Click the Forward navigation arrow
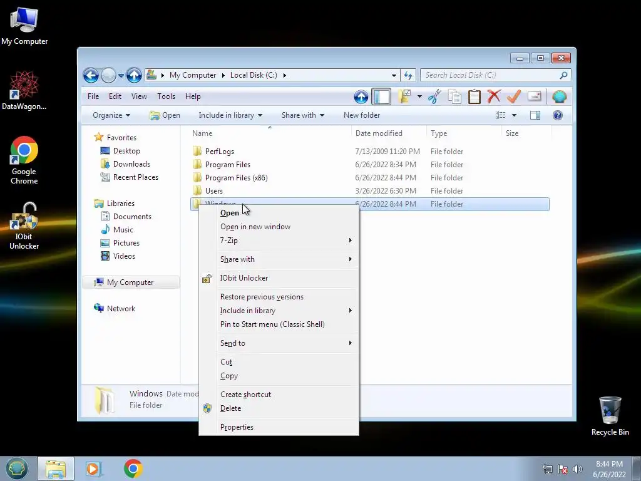 [108, 75]
